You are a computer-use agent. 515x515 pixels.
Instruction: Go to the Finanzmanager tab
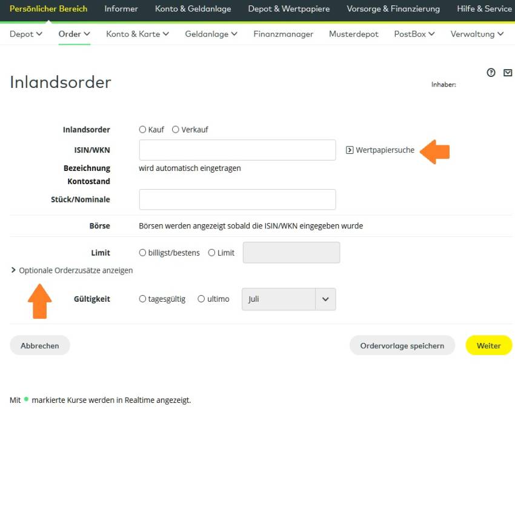click(283, 34)
